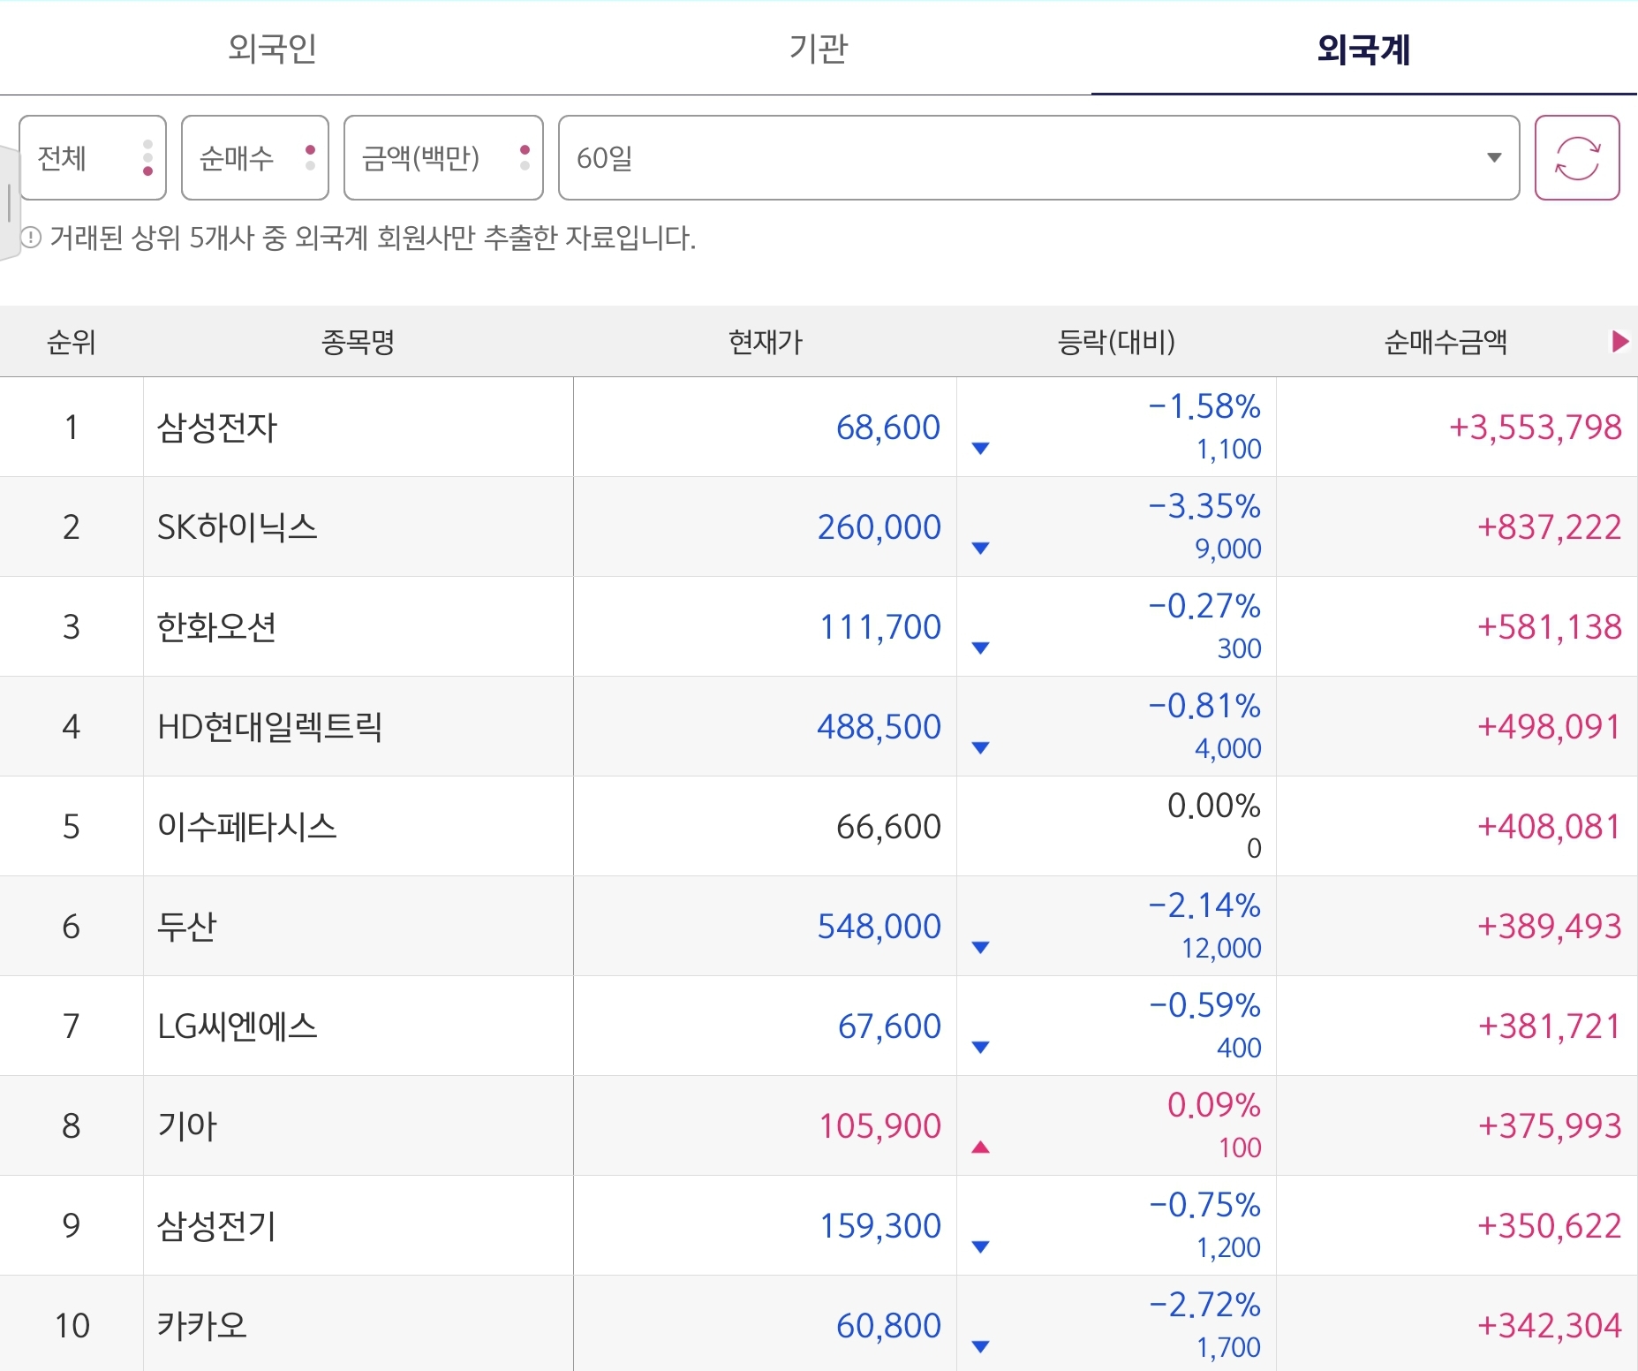Click the +342,304 net buy amount

point(1550,1326)
